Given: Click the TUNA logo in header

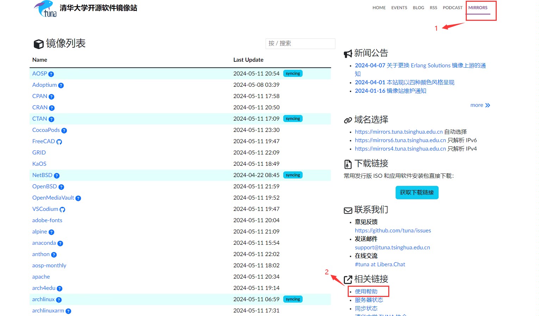Looking at the screenshot, I should click(45, 9).
